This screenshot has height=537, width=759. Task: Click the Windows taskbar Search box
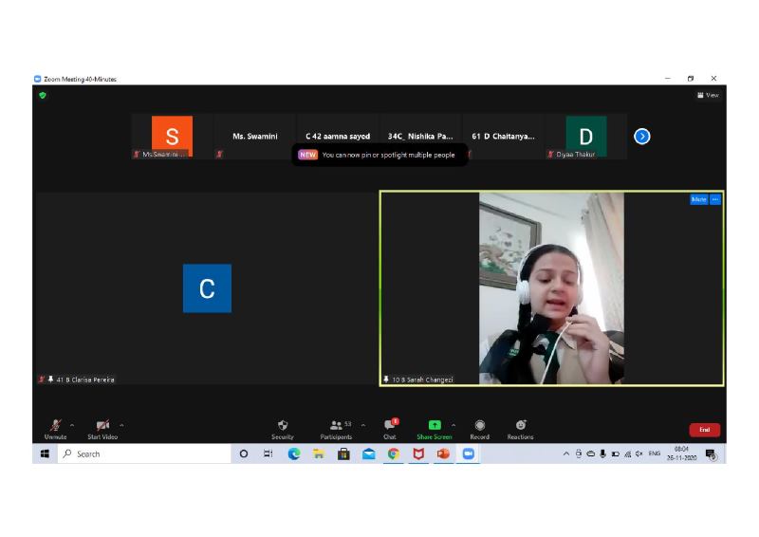pos(142,454)
